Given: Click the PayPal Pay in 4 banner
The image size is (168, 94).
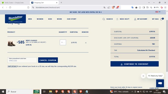Looking at the screenshot, I should click(x=86, y=12).
